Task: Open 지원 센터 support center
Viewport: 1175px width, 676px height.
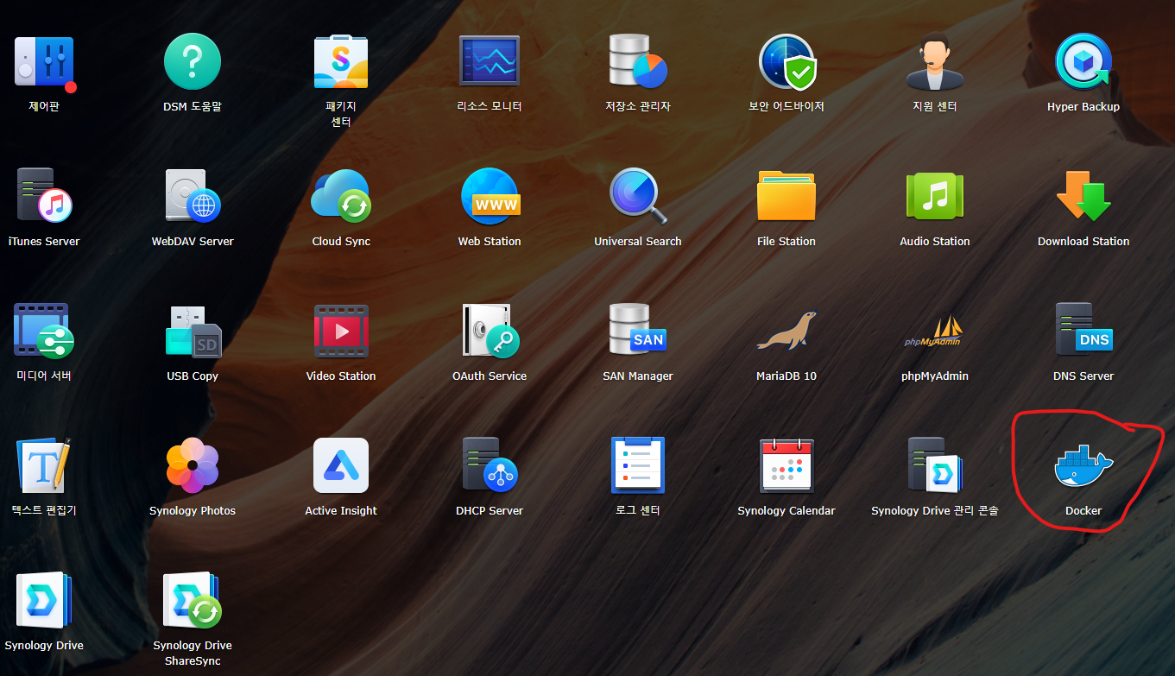Action: 935,60
